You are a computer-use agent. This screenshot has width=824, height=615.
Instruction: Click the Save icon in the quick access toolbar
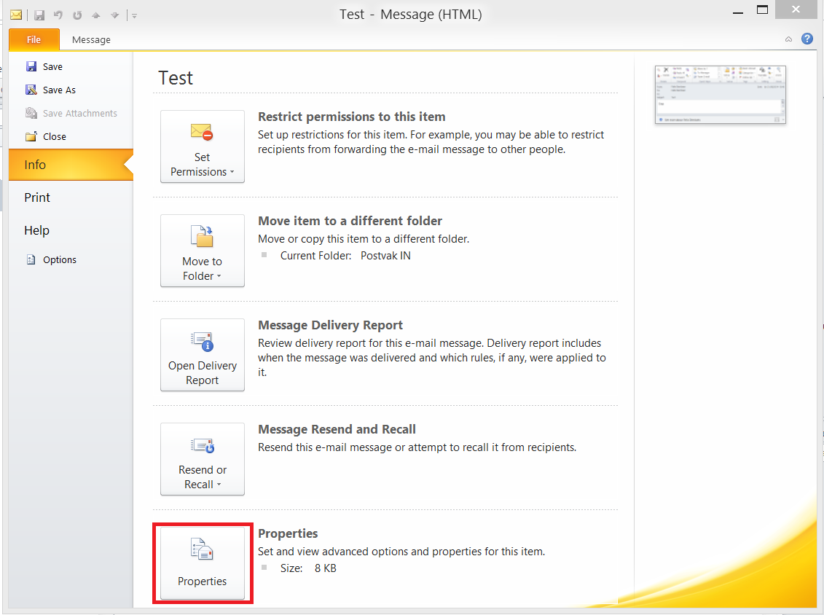(39, 15)
